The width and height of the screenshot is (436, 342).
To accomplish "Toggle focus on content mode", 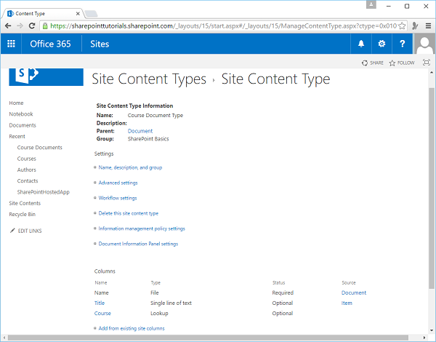I will click(427, 63).
